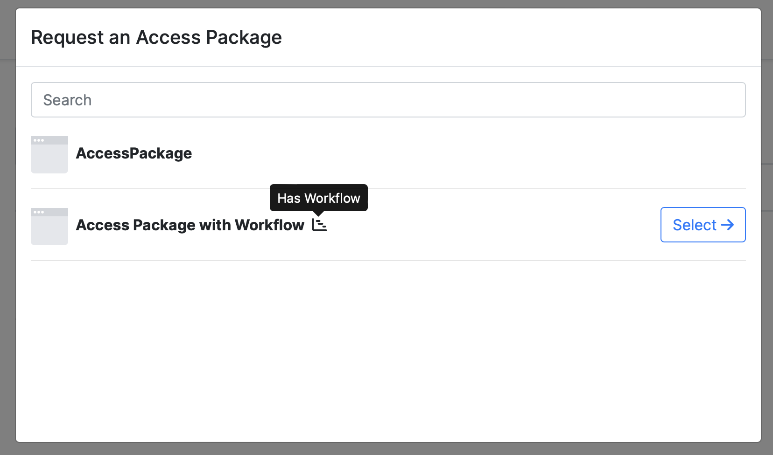The height and width of the screenshot is (455, 773).
Task: Click the Request an Access Package heading
Action: [156, 37]
